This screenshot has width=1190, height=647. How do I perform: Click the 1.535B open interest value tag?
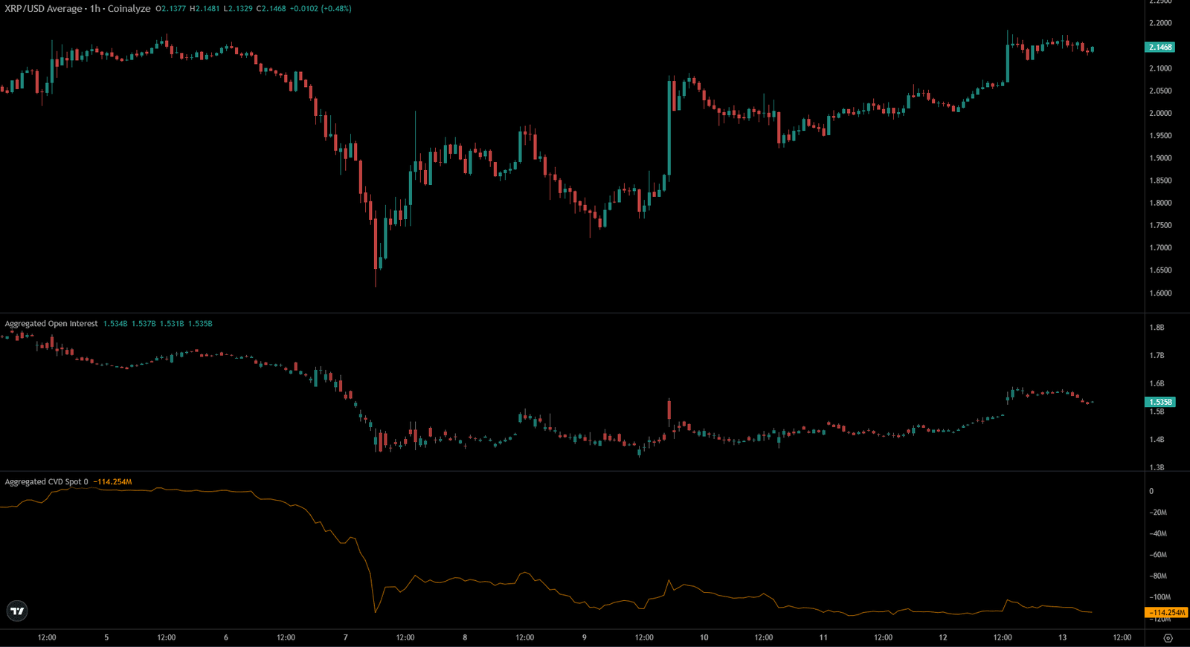tap(1160, 402)
